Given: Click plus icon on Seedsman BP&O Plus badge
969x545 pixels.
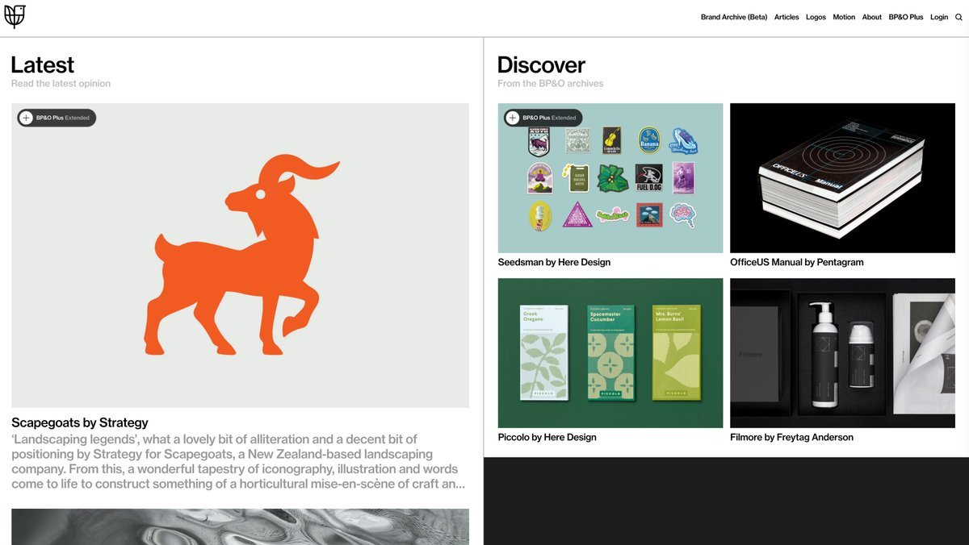Looking at the screenshot, I should [512, 118].
